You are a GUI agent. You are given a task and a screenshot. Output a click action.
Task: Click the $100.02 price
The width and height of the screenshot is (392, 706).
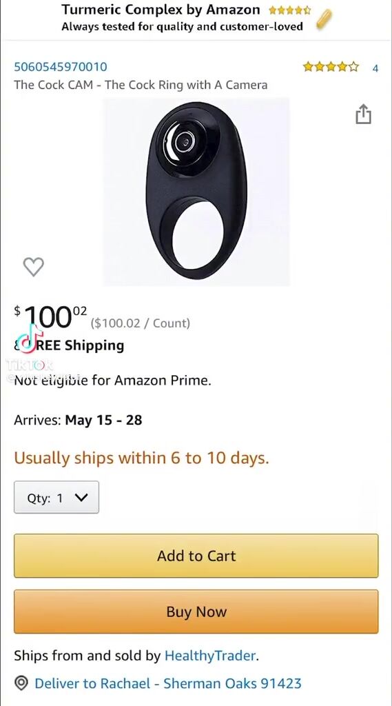tap(50, 316)
